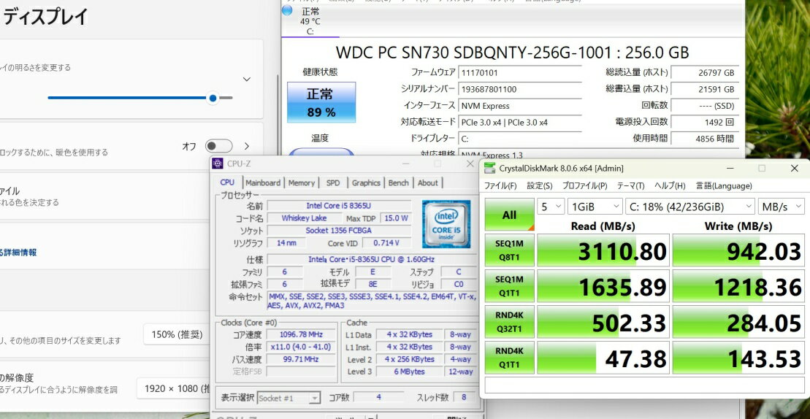Image resolution: width=810 pixels, height=419 pixels.
Task: Expand the brightness section chevron
Action: point(246,79)
